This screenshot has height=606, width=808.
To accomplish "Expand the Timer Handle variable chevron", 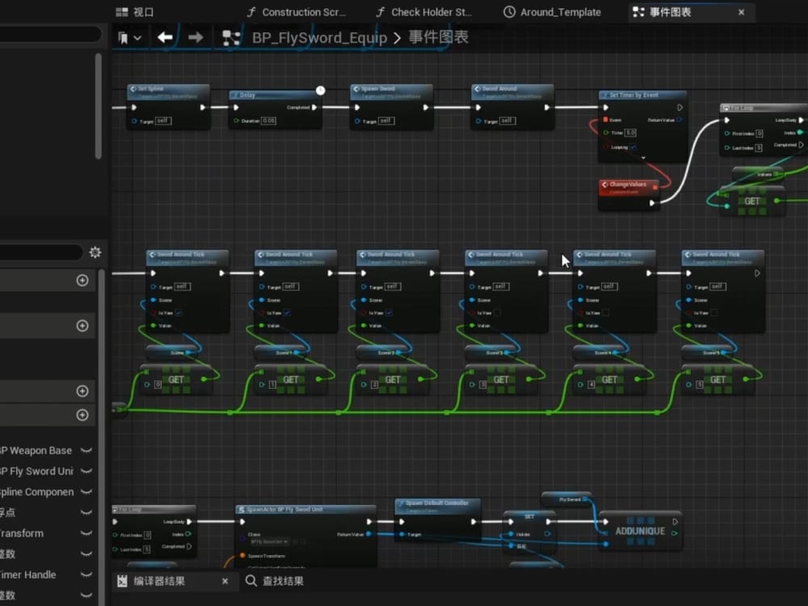I will coord(86,574).
